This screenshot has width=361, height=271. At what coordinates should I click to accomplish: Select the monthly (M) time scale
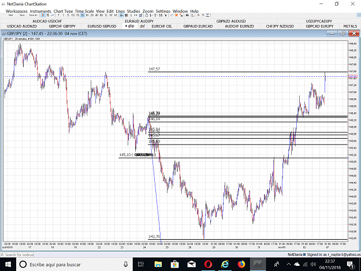(x=116, y=15)
